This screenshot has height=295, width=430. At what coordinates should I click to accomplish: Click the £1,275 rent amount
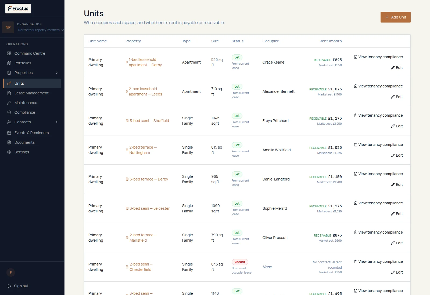tap(335, 206)
